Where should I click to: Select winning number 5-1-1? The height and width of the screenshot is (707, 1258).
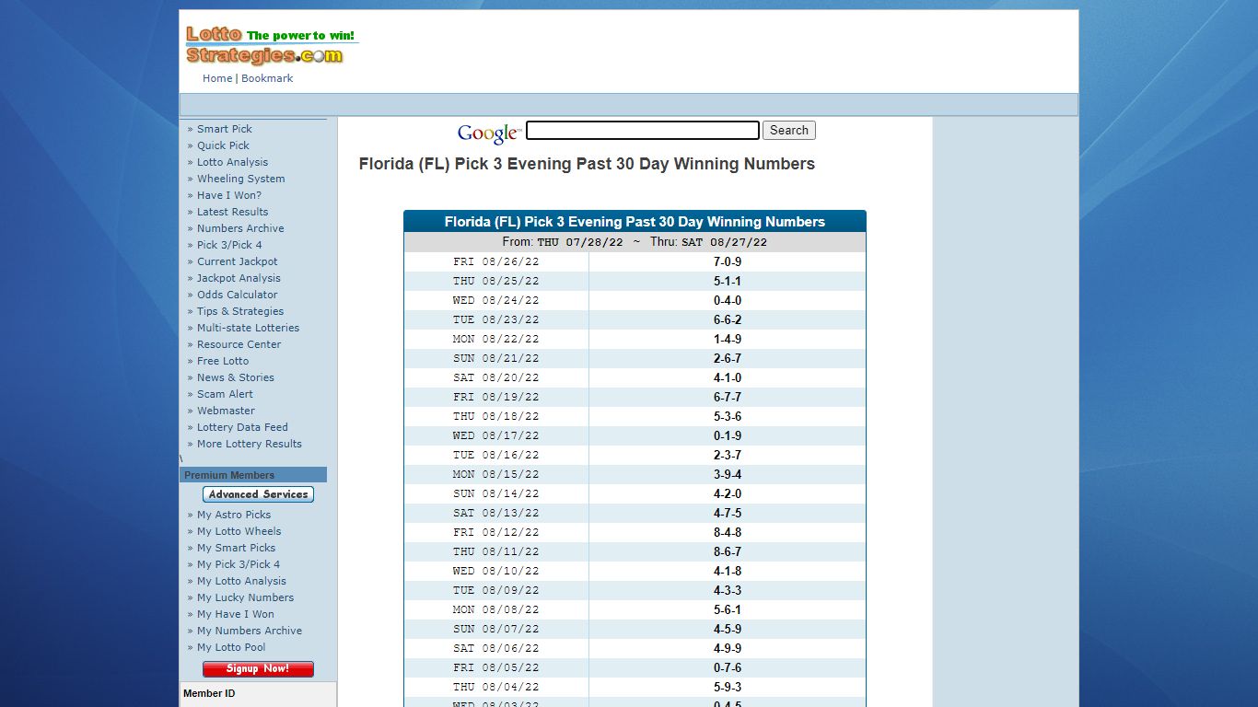pyautogui.click(x=728, y=281)
